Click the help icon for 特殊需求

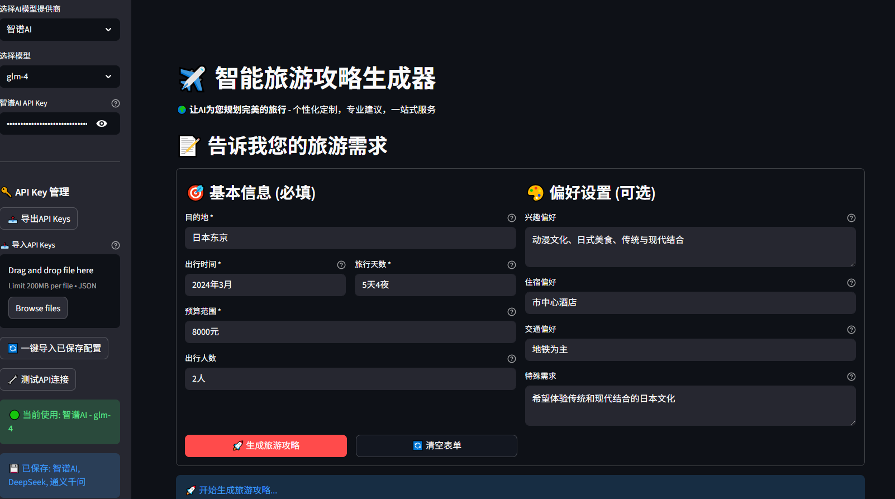(851, 377)
